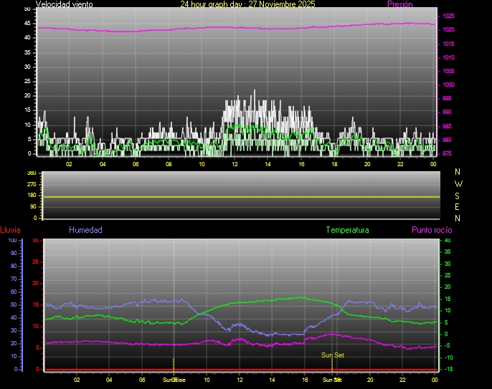Click the green Temperatura legend label
The width and height of the screenshot is (492, 389).
[347, 230]
